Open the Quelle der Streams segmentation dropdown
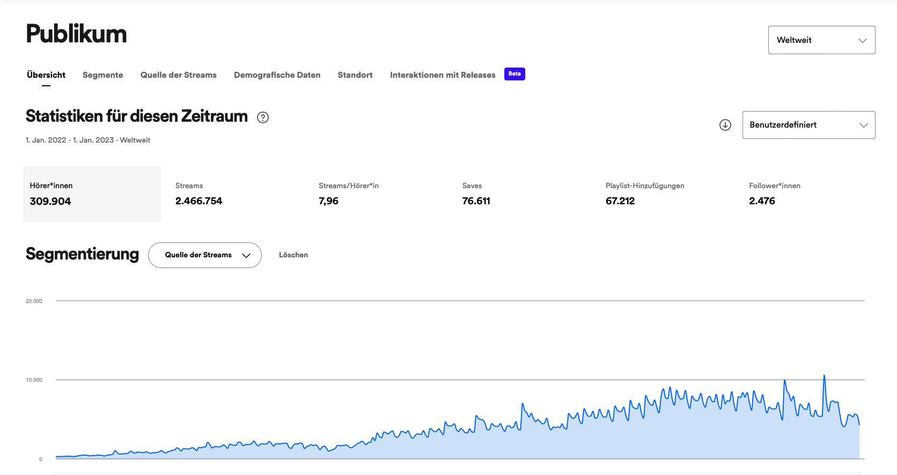Image resolution: width=897 pixels, height=475 pixels. 204,255
